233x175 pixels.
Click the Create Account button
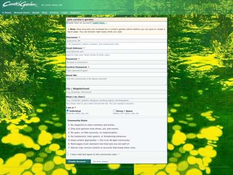tap(78, 162)
